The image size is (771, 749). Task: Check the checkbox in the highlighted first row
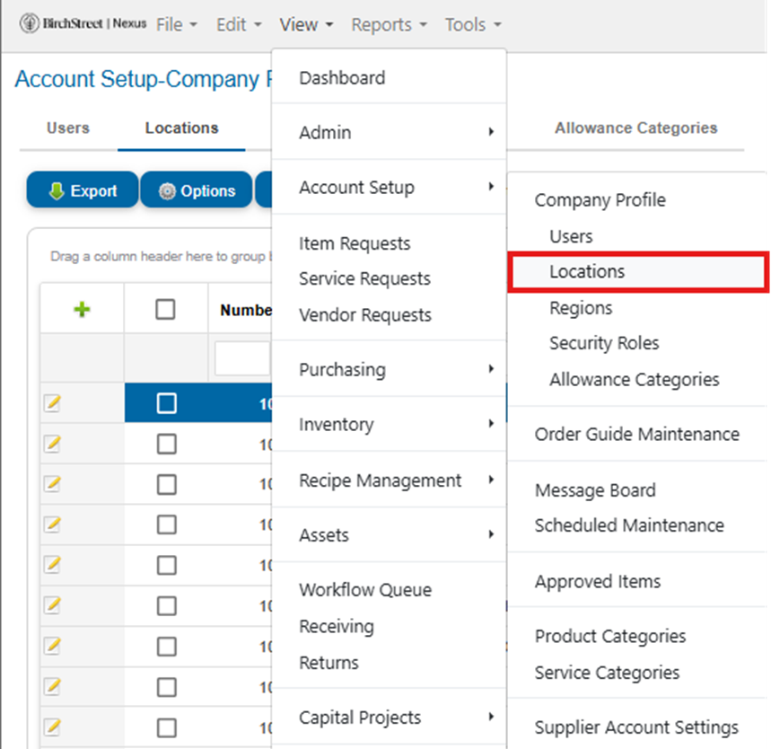[167, 404]
